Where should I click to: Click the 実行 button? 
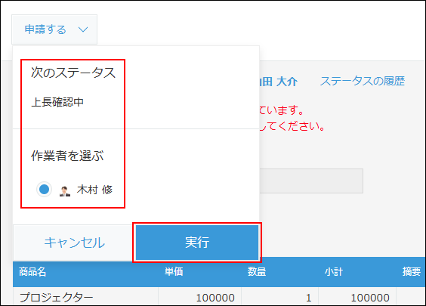(197, 242)
